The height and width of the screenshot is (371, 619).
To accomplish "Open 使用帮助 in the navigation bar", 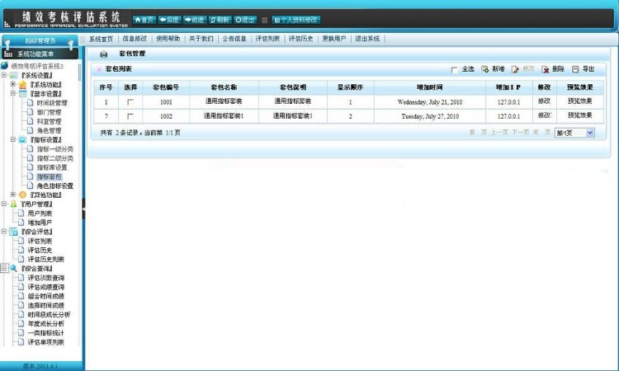I will 168,39.
